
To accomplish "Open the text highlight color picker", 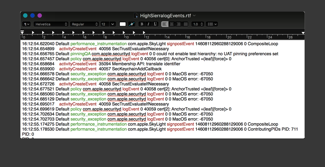I will pos(132,24).
